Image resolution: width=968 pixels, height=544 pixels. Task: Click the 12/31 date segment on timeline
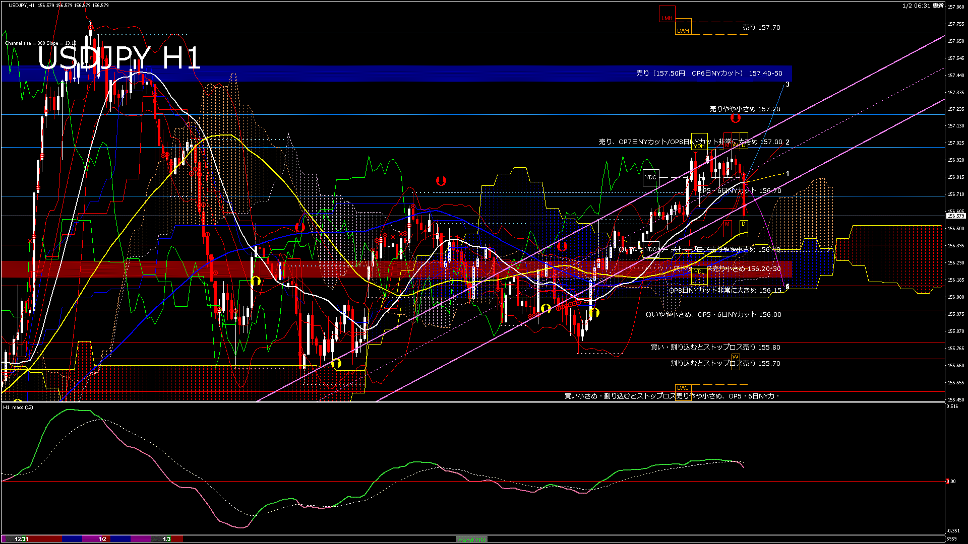(22, 539)
